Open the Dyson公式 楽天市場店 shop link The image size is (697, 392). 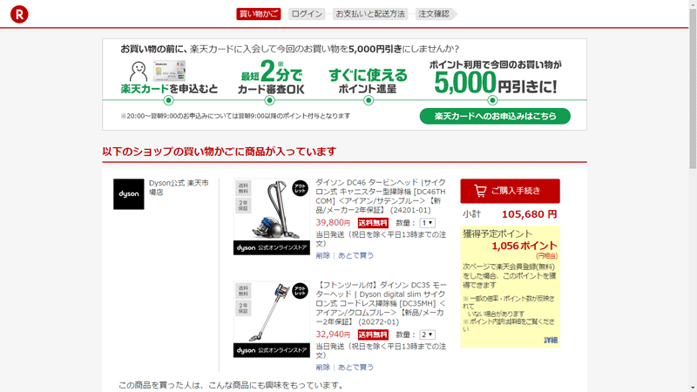179,187
